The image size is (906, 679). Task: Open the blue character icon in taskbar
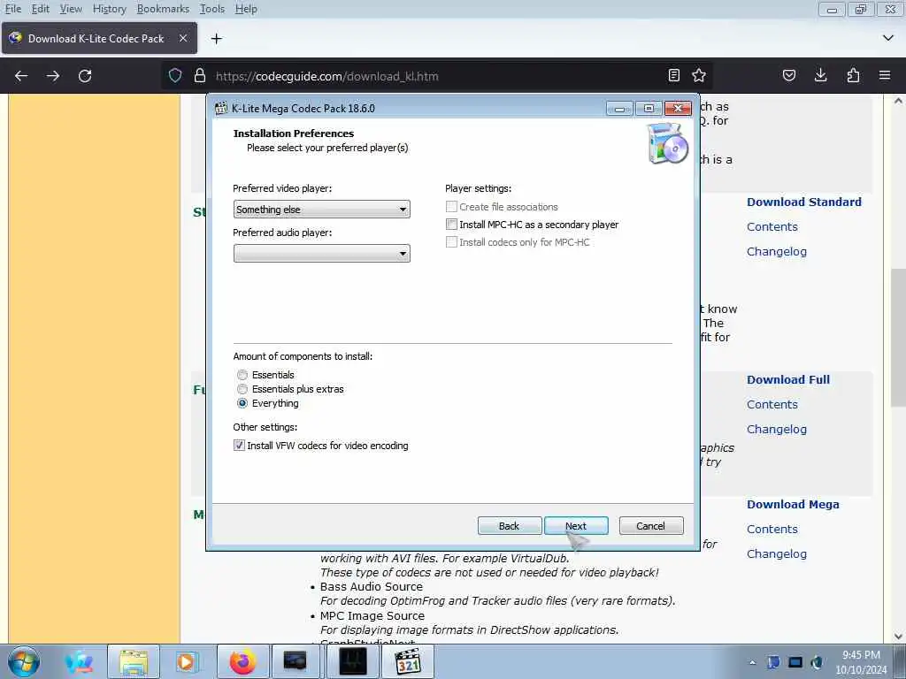pyautogui.click(x=79, y=661)
